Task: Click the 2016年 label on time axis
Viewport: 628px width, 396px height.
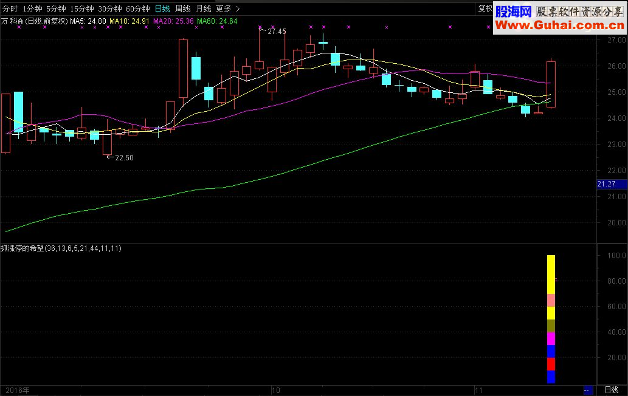Action: coord(17,390)
